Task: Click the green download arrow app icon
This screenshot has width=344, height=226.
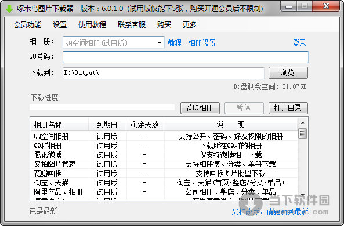Action: pos(9,9)
